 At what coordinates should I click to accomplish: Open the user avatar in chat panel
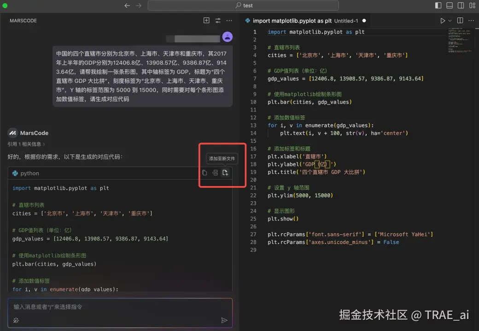tap(228, 37)
